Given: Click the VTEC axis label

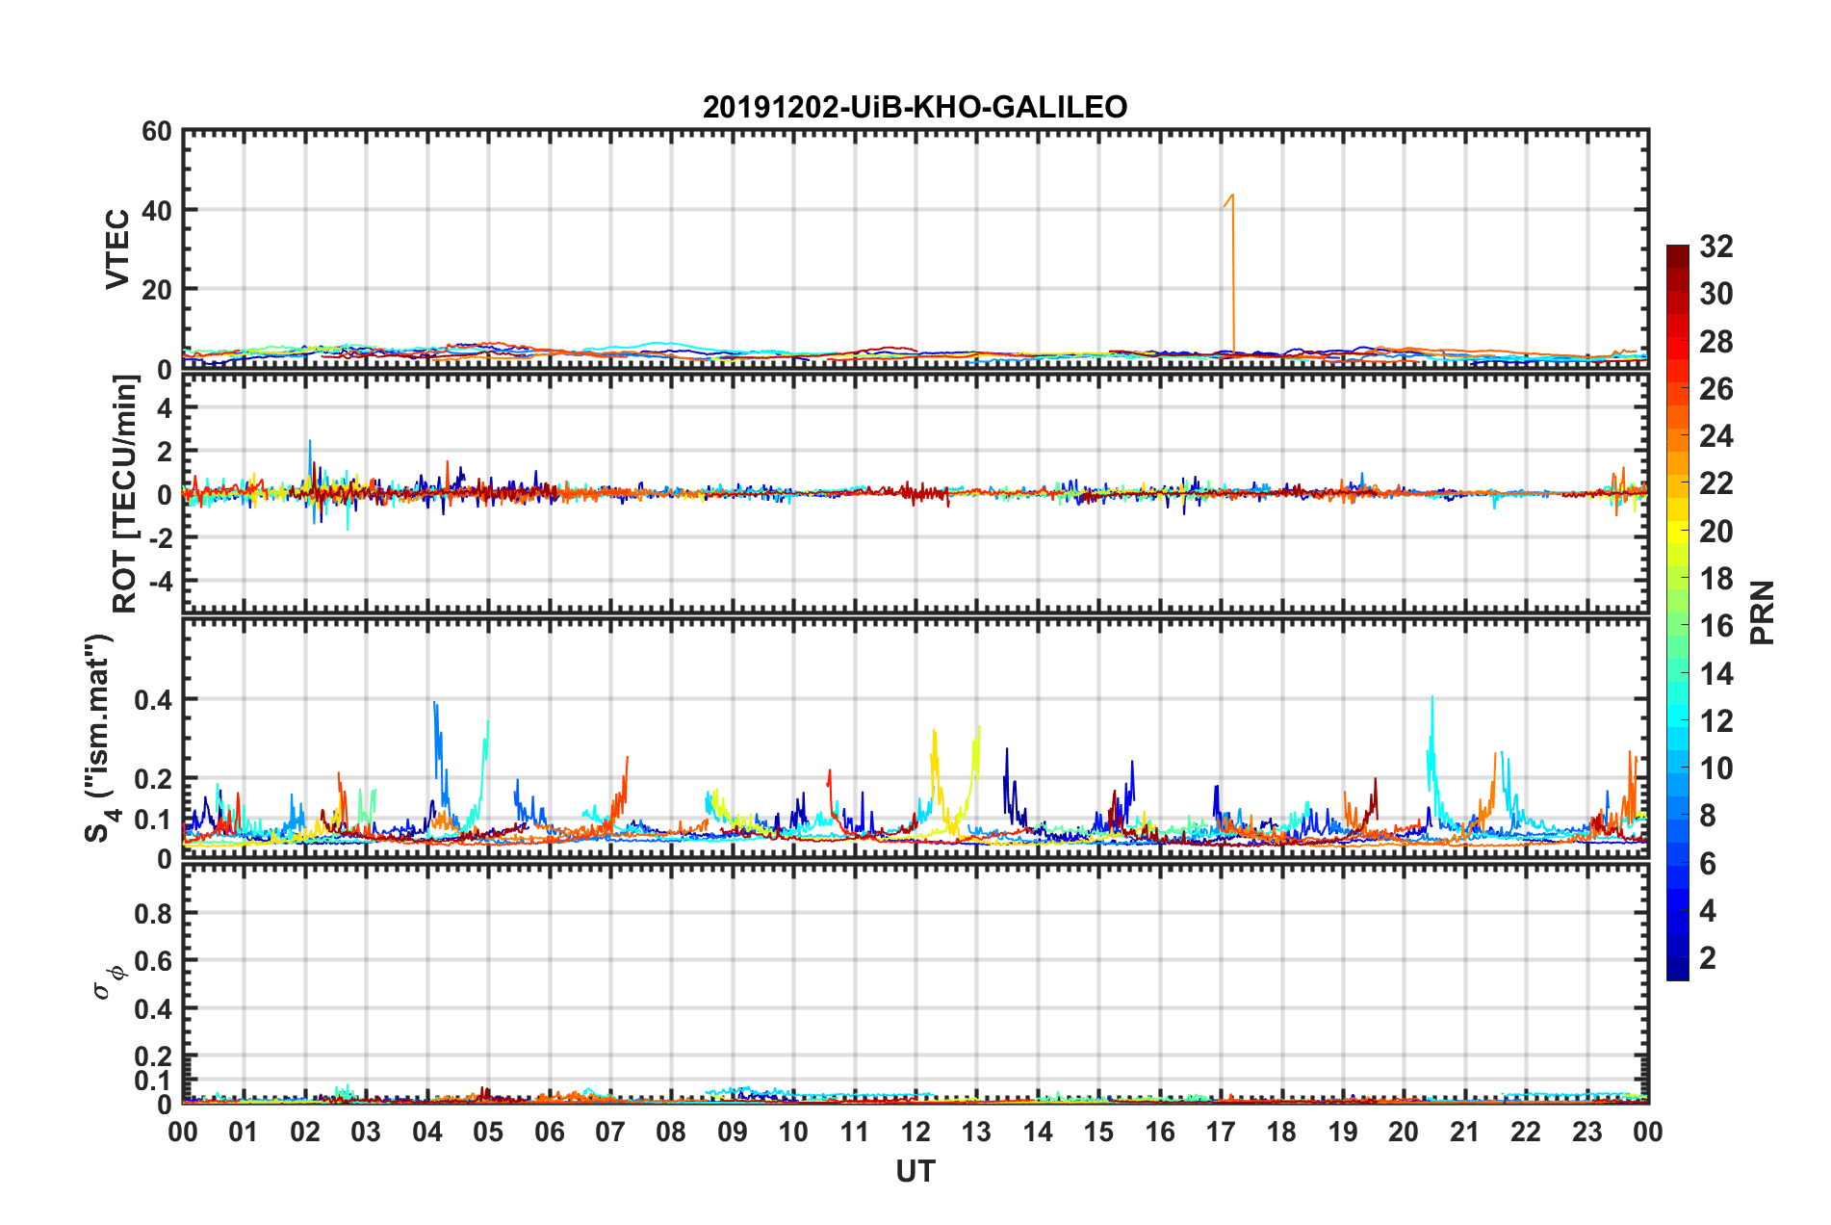Looking at the screenshot, I should tap(117, 248).
